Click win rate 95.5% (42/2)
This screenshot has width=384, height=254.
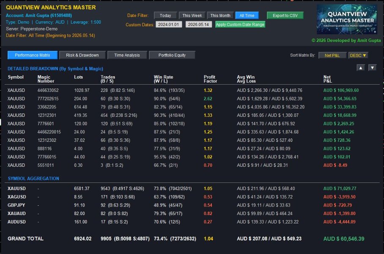(166, 157)
